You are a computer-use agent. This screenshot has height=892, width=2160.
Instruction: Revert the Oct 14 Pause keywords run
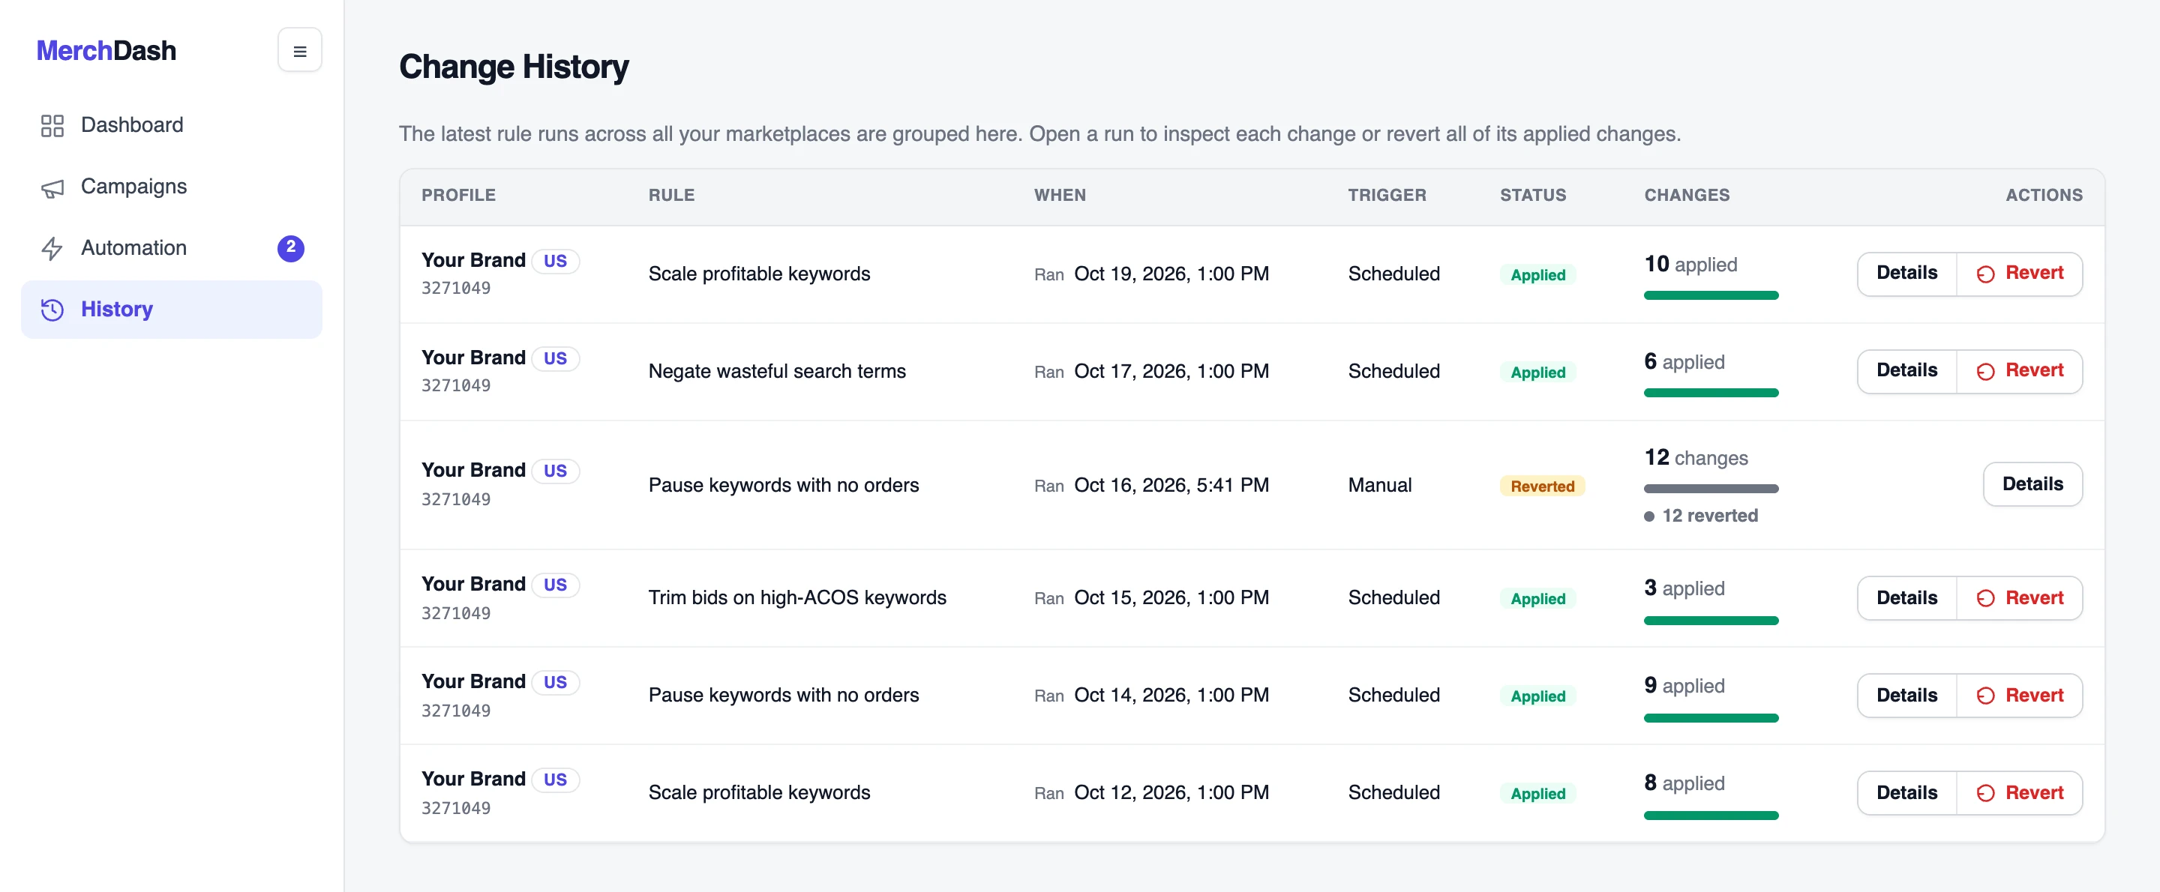(x=2019, y=695)
